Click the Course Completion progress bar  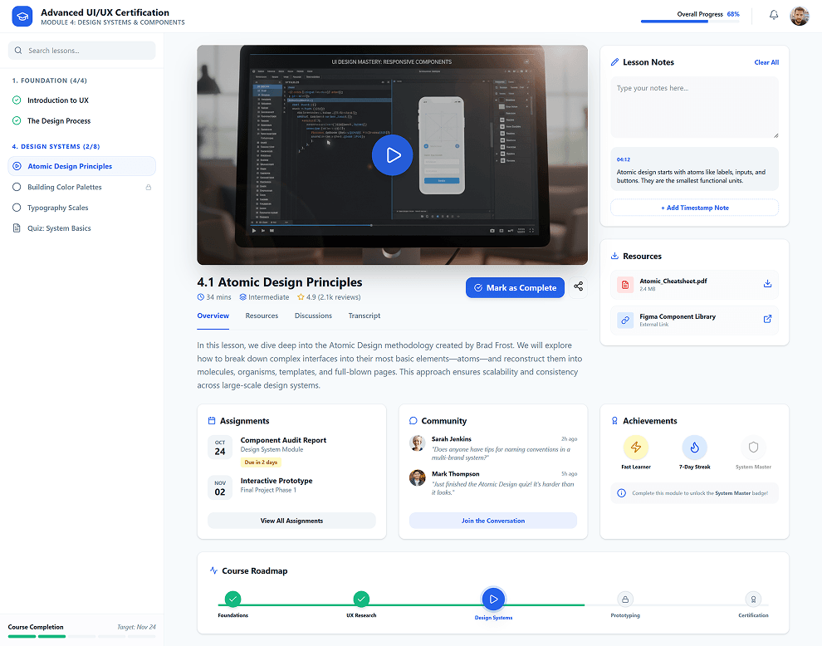pos(81,637)
